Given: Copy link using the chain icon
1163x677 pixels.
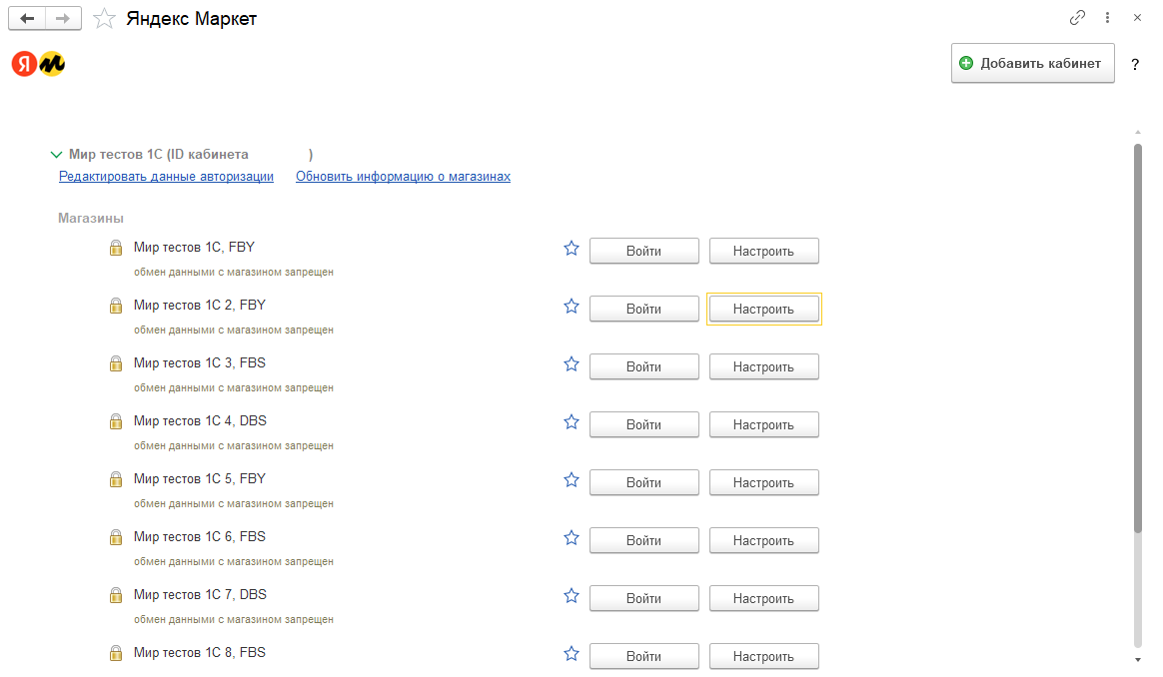Looking at the screenshot, I should pyautogui.click(x=1077, y=18).
